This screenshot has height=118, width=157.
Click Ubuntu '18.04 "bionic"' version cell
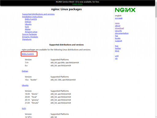32,94
